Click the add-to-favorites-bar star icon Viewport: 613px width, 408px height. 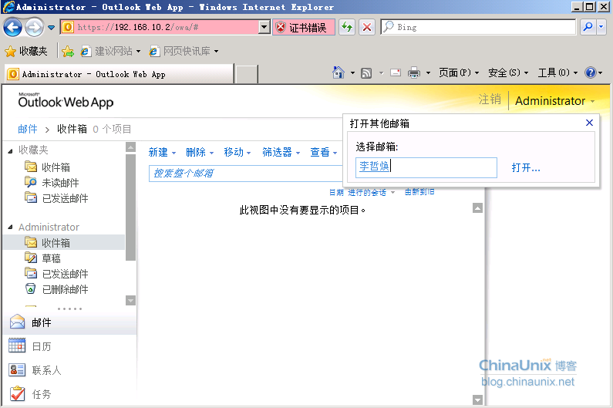click(x=68, y=51)
